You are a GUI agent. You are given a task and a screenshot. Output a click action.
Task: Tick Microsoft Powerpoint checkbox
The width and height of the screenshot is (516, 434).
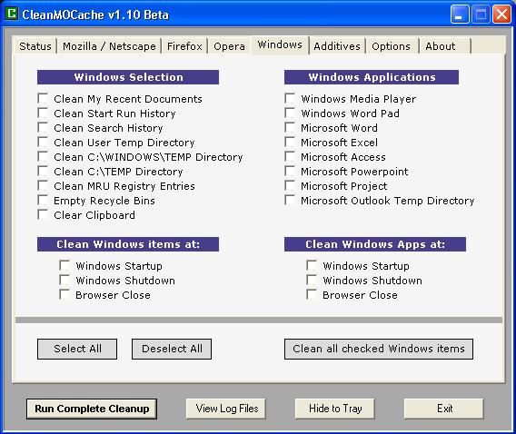pos(290,171)
